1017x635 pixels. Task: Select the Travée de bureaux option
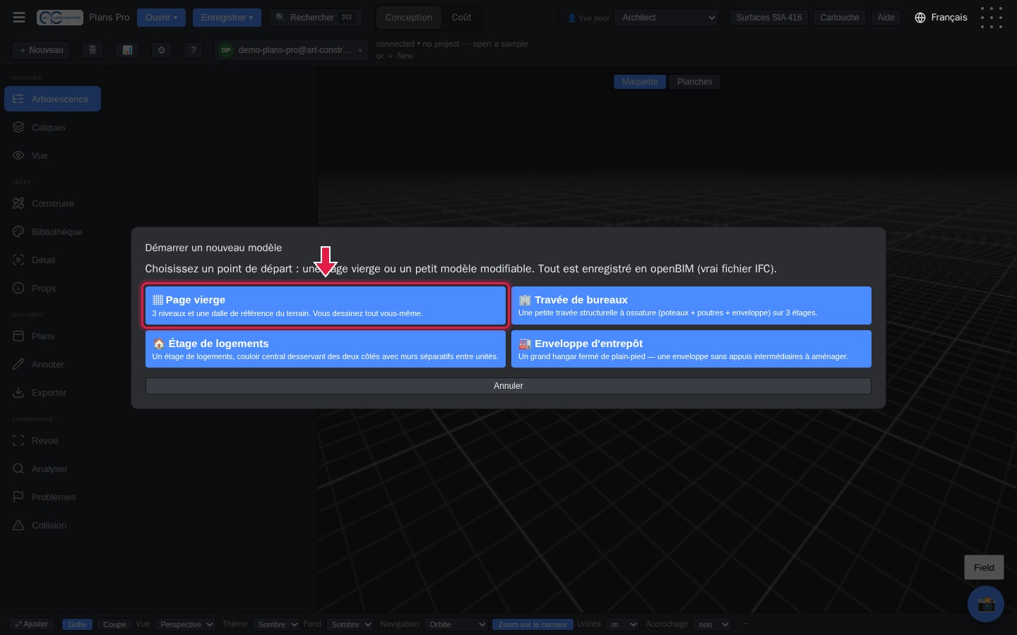tap(691, 306)
